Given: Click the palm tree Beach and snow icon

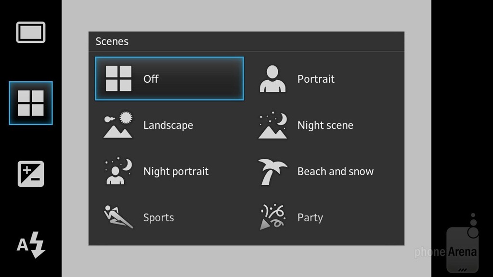Looking at the screenshot, I should point(272,172).
